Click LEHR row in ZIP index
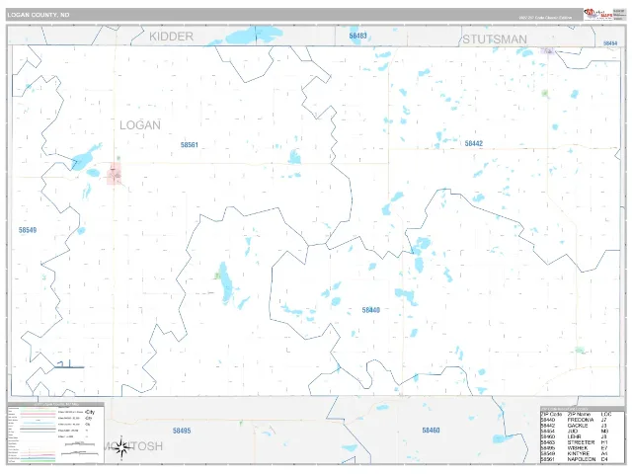The width and height of the screenshot is (632, 474). [x=575, y=436]
